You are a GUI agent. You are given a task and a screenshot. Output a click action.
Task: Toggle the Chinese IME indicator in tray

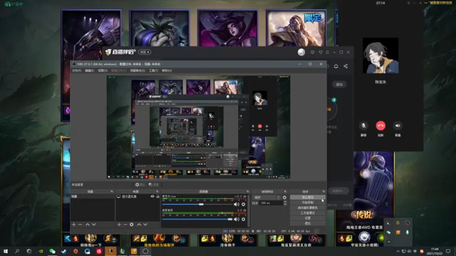[415, 251]
